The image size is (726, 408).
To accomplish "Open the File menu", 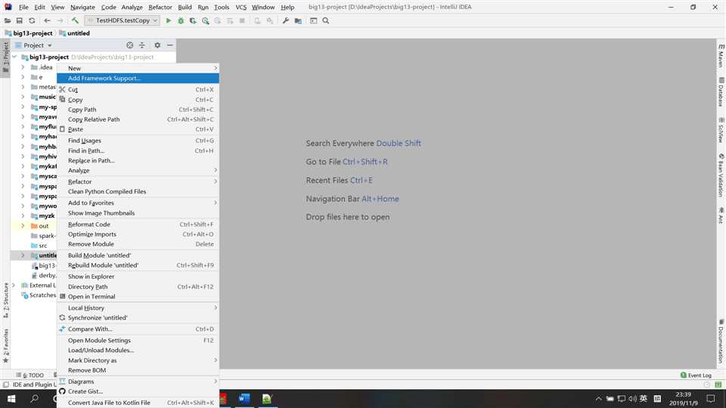I will click(23, 7).
